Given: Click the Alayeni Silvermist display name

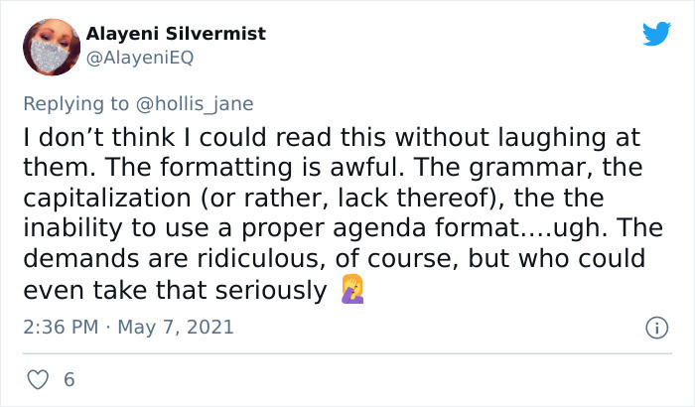Looking at the screenshot, I should pyautogui.click(x=176, y=34).
